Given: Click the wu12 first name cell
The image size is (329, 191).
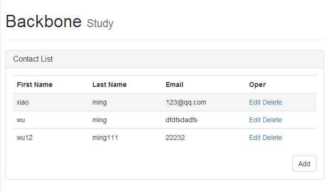Looking at the screenshot, I should (x=24, y=138).
